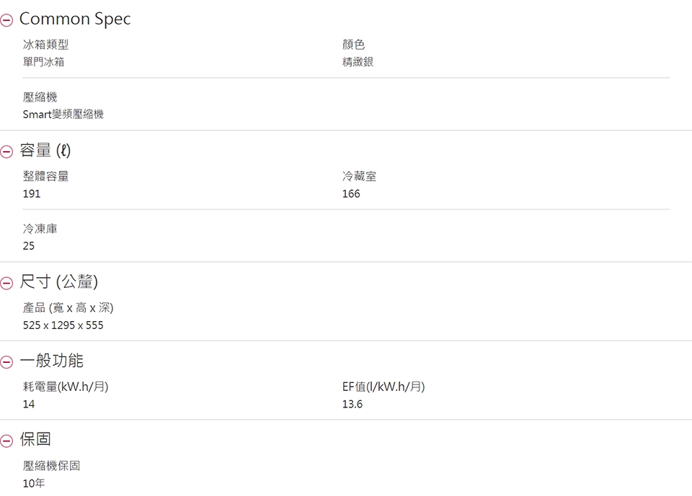692x496 pixels.
Task: Click the 冷藏室 value 166
Action: tap(351, 194)
